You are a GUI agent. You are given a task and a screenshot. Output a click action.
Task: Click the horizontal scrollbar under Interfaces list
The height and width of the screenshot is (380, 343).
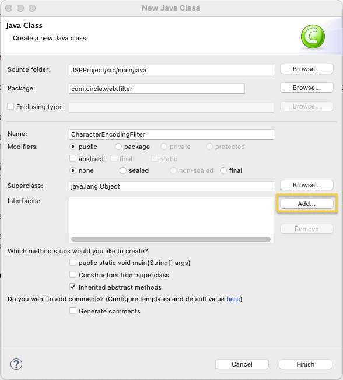click(x=171, y=239)
